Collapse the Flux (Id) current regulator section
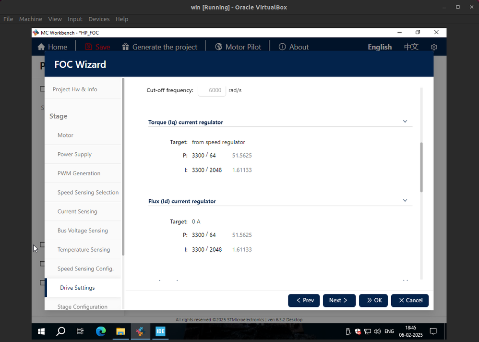 pos(405,200)
